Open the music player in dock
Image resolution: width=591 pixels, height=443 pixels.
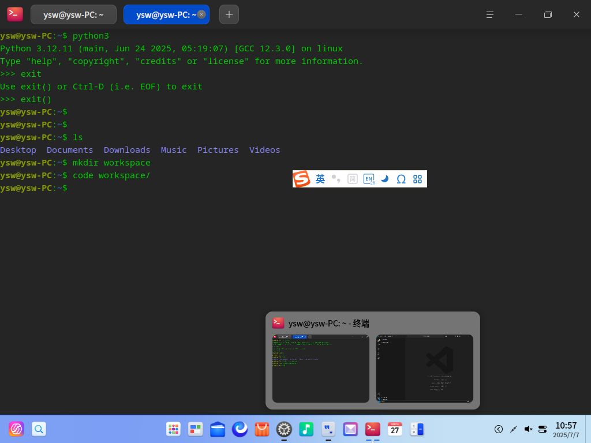[306, 429]
